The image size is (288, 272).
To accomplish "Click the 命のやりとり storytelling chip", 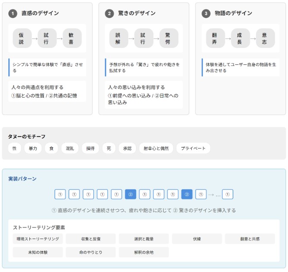I will [x=91, y=252].
